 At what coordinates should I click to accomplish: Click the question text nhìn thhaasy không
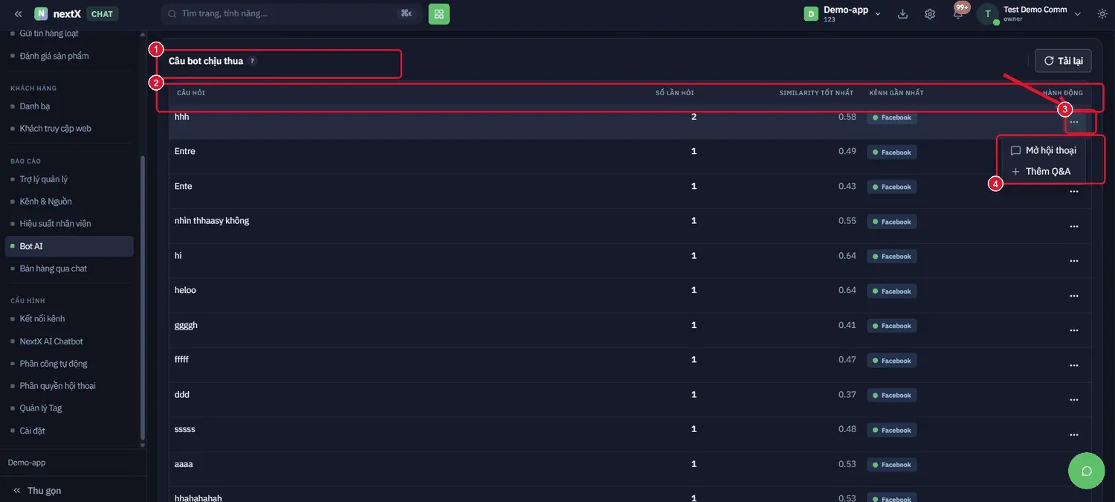click(212, 221)
